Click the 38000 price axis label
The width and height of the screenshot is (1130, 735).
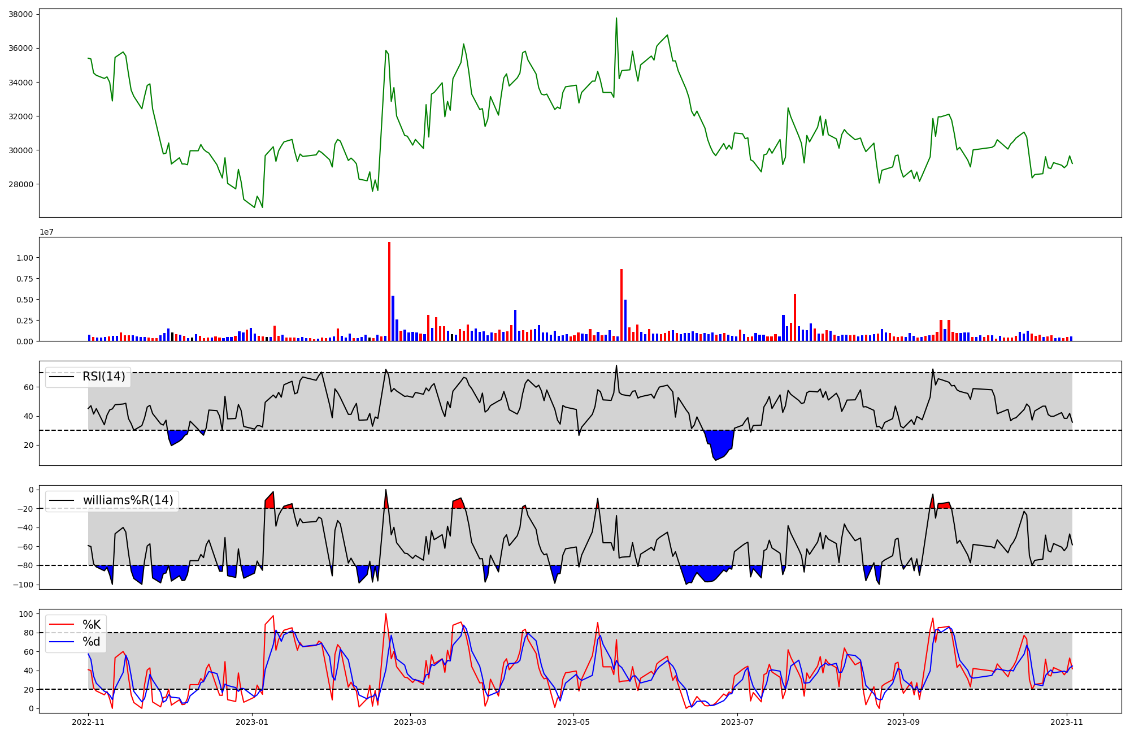pos(20,14)
